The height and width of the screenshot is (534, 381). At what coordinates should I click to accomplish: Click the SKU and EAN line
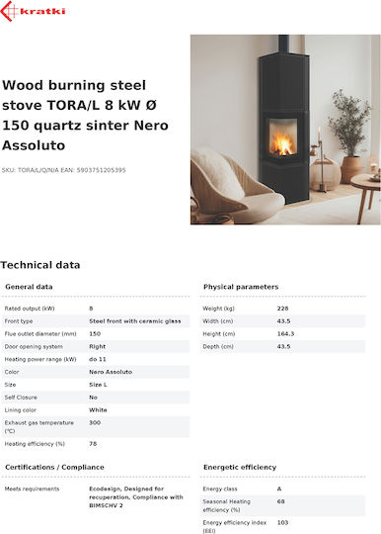pyautogui.click(x=63, y=170)
